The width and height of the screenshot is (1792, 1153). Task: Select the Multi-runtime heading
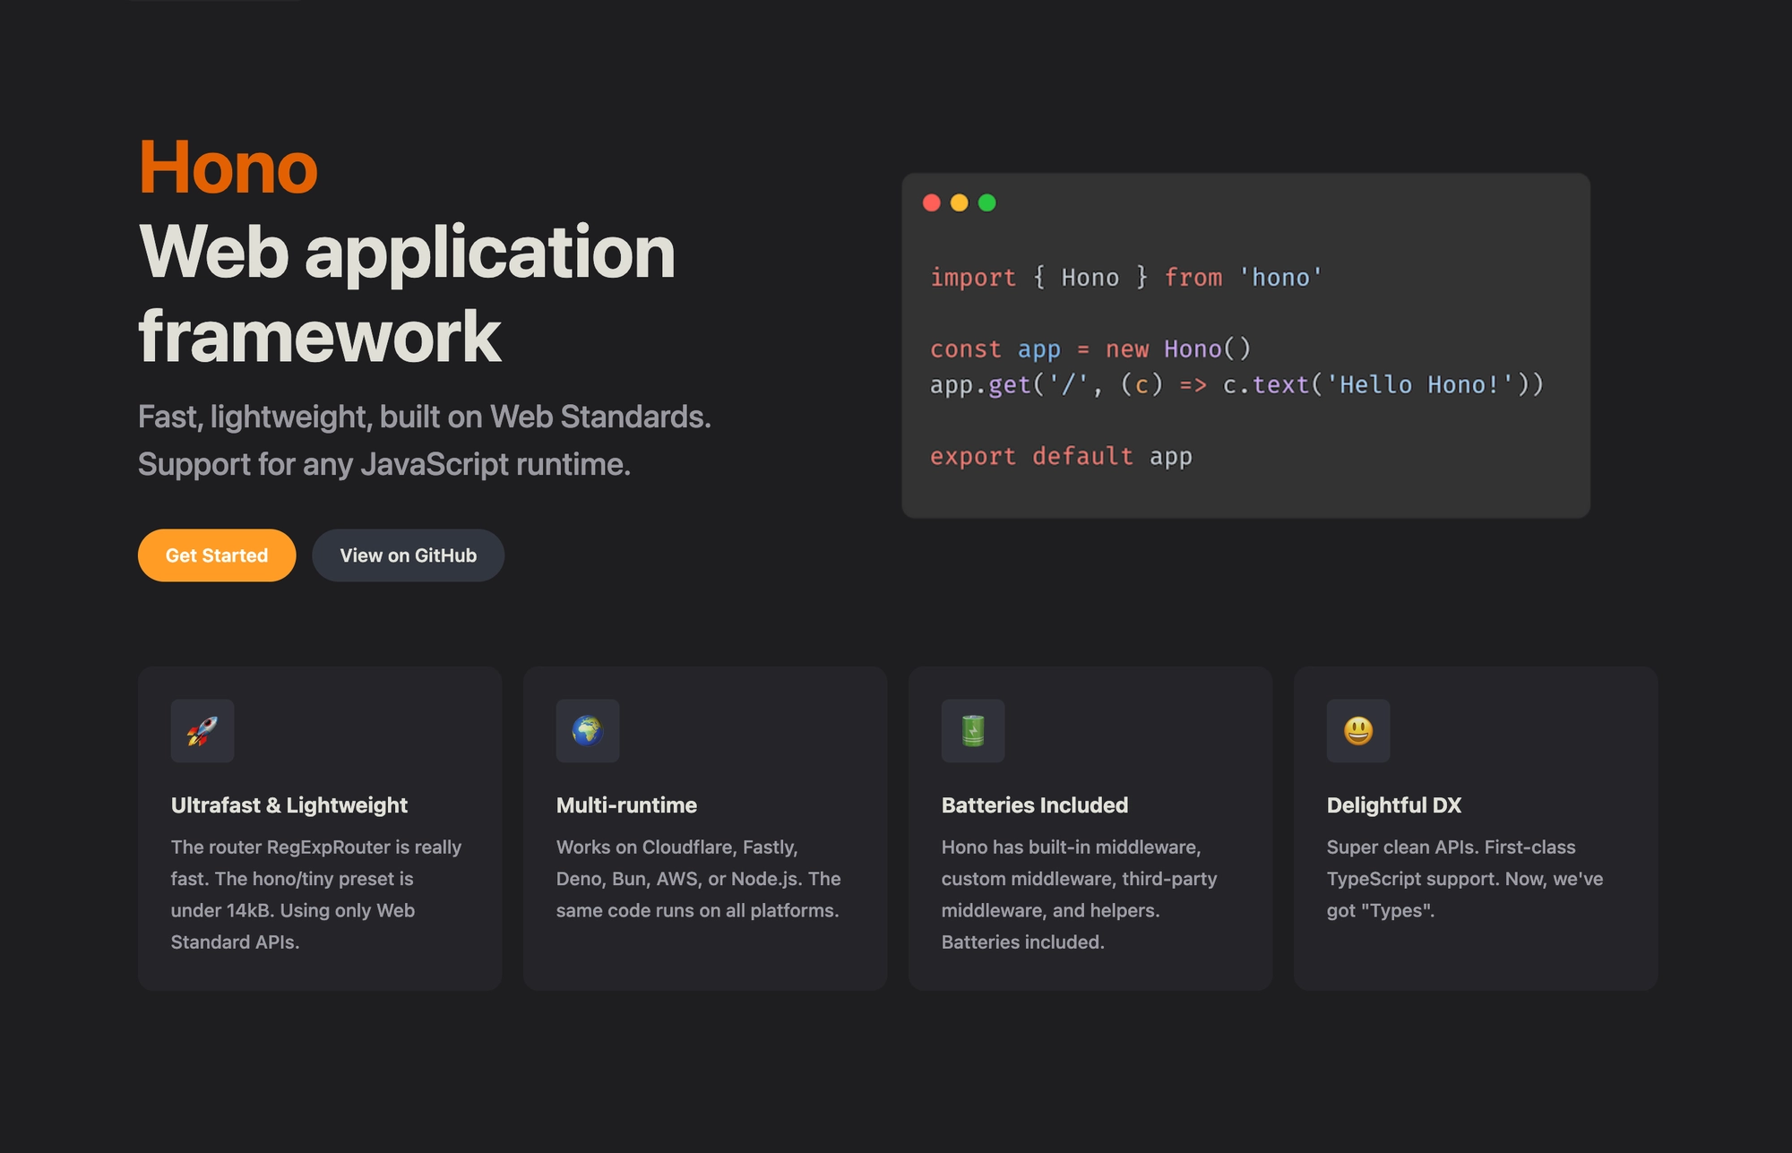click(626, 805)
